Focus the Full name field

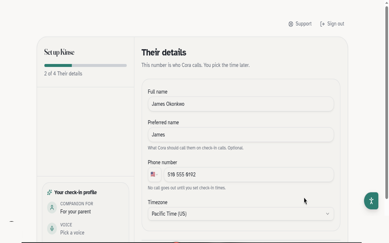[241, 104]
